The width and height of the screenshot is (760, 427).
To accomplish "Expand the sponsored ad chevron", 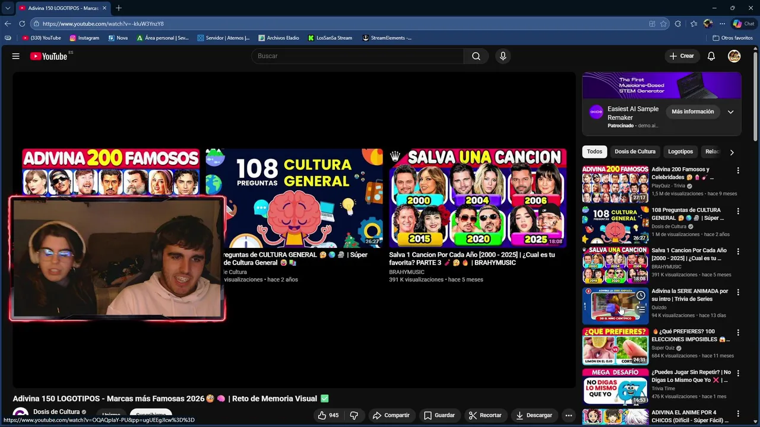I will 730,112.
